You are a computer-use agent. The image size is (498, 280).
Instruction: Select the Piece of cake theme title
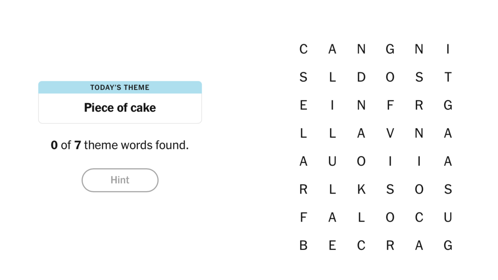pos(120,107)
